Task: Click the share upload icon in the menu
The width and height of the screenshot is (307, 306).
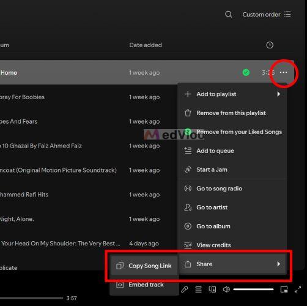Action: pyautogui.click(x=188, y=264)
